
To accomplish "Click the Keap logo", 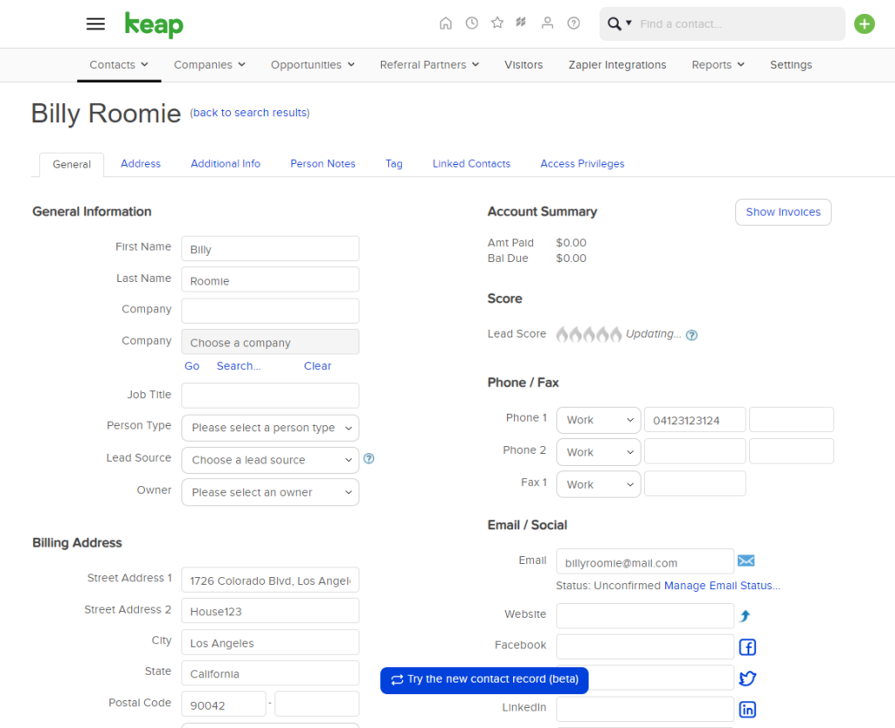I will pyautogui.click(x=154, y=24).
